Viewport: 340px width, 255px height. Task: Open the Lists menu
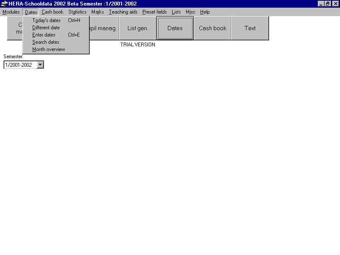click(x=176, y=12)
